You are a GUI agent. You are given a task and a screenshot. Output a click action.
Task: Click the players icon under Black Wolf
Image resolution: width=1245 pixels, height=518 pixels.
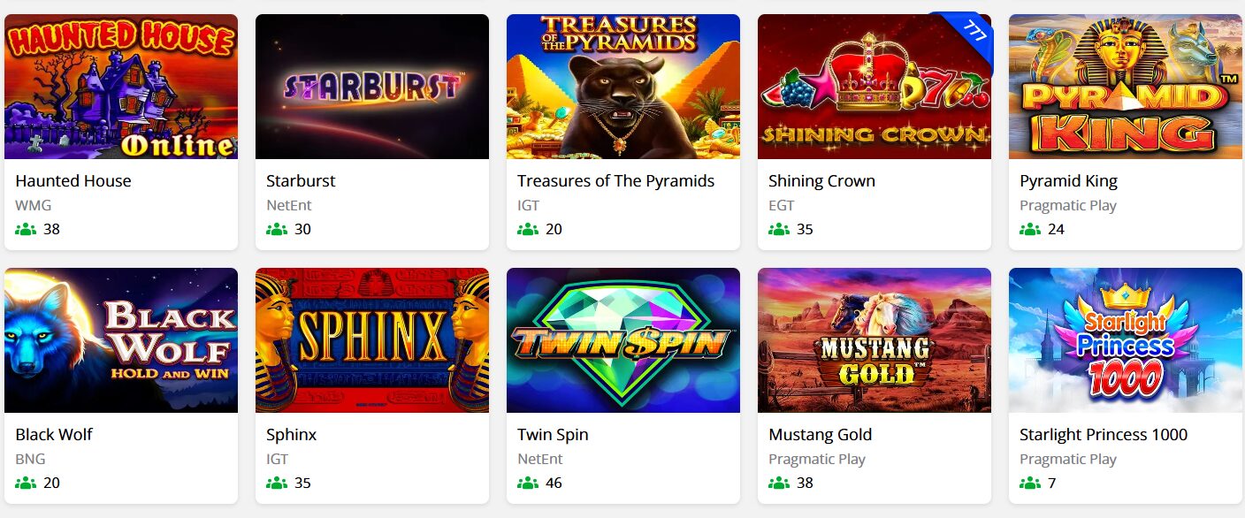[26, 484]
